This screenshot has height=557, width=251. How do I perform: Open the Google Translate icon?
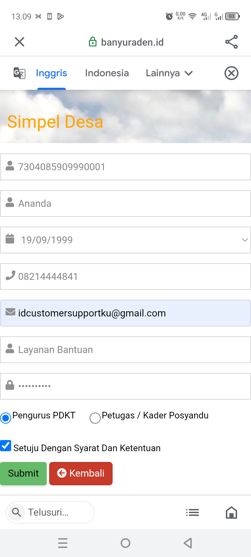click(x=20, y=73)
